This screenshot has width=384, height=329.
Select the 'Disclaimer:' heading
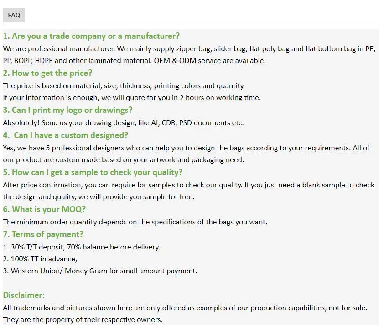pyautogui.click(x=24, y=295)
